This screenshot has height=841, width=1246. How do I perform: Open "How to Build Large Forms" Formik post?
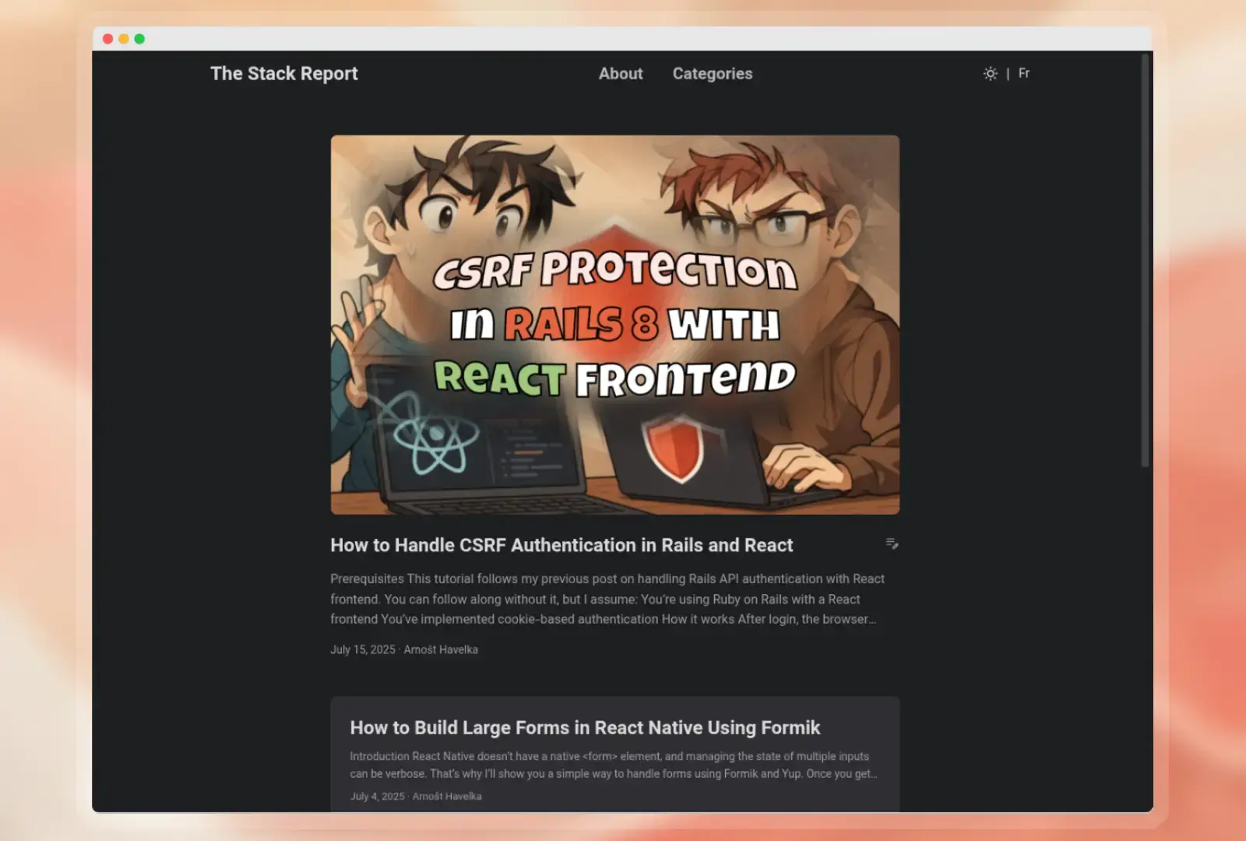[x=584, y=727]
